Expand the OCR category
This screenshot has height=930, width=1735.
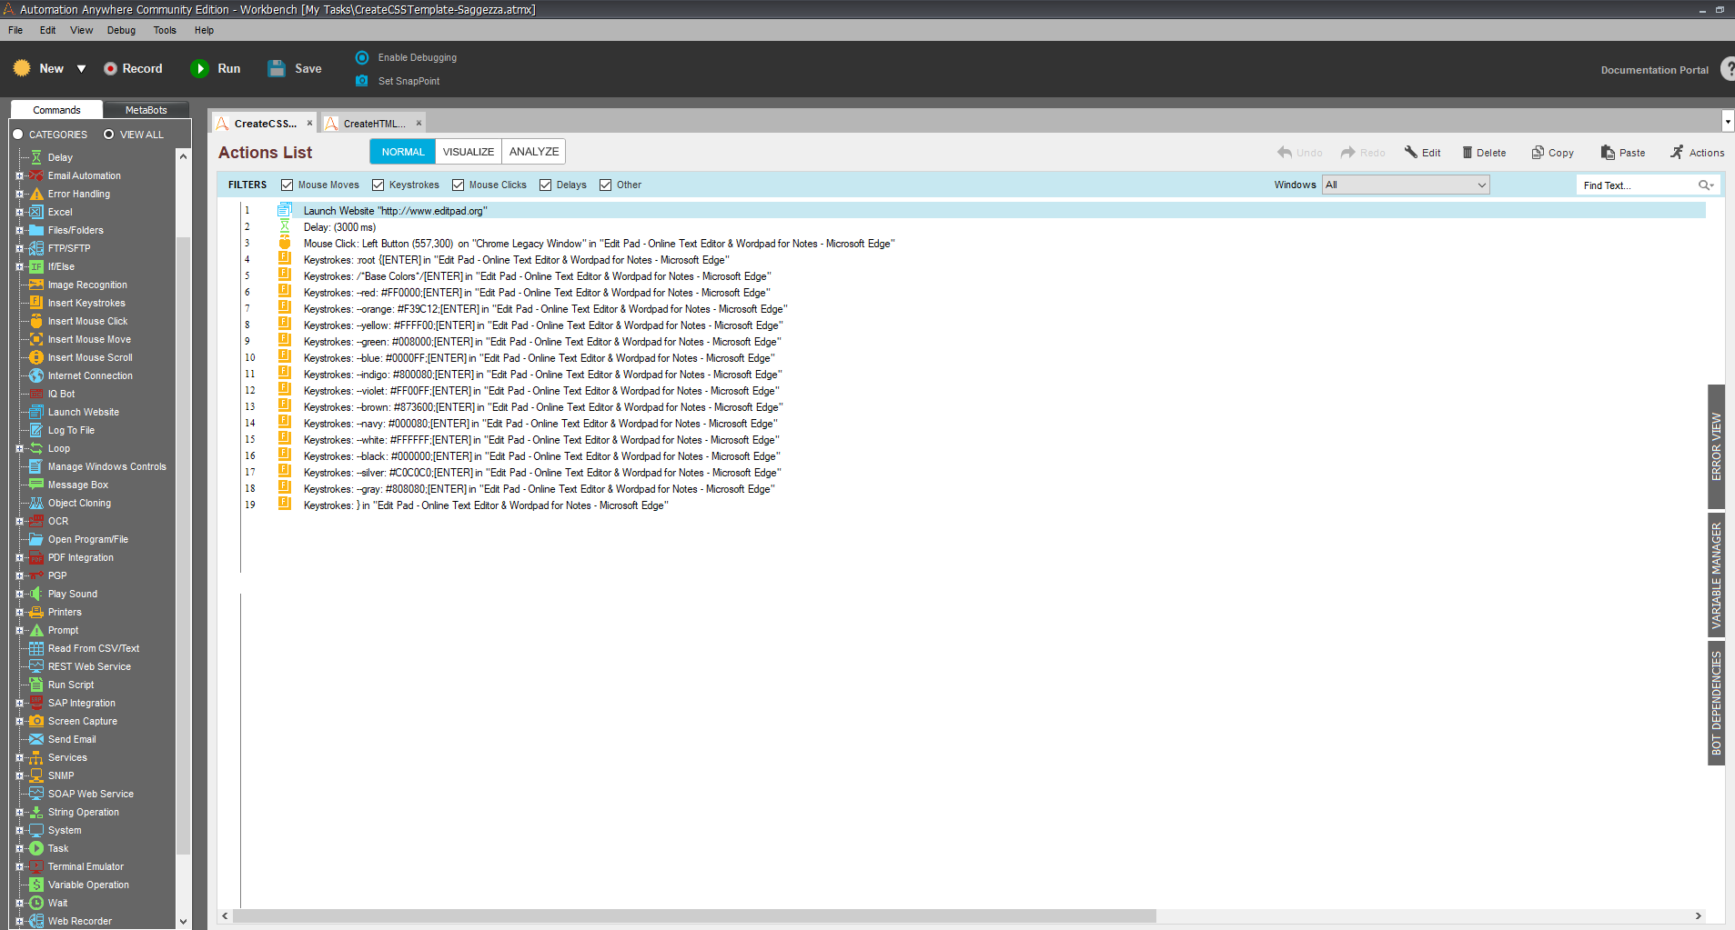tap(19, 521)
